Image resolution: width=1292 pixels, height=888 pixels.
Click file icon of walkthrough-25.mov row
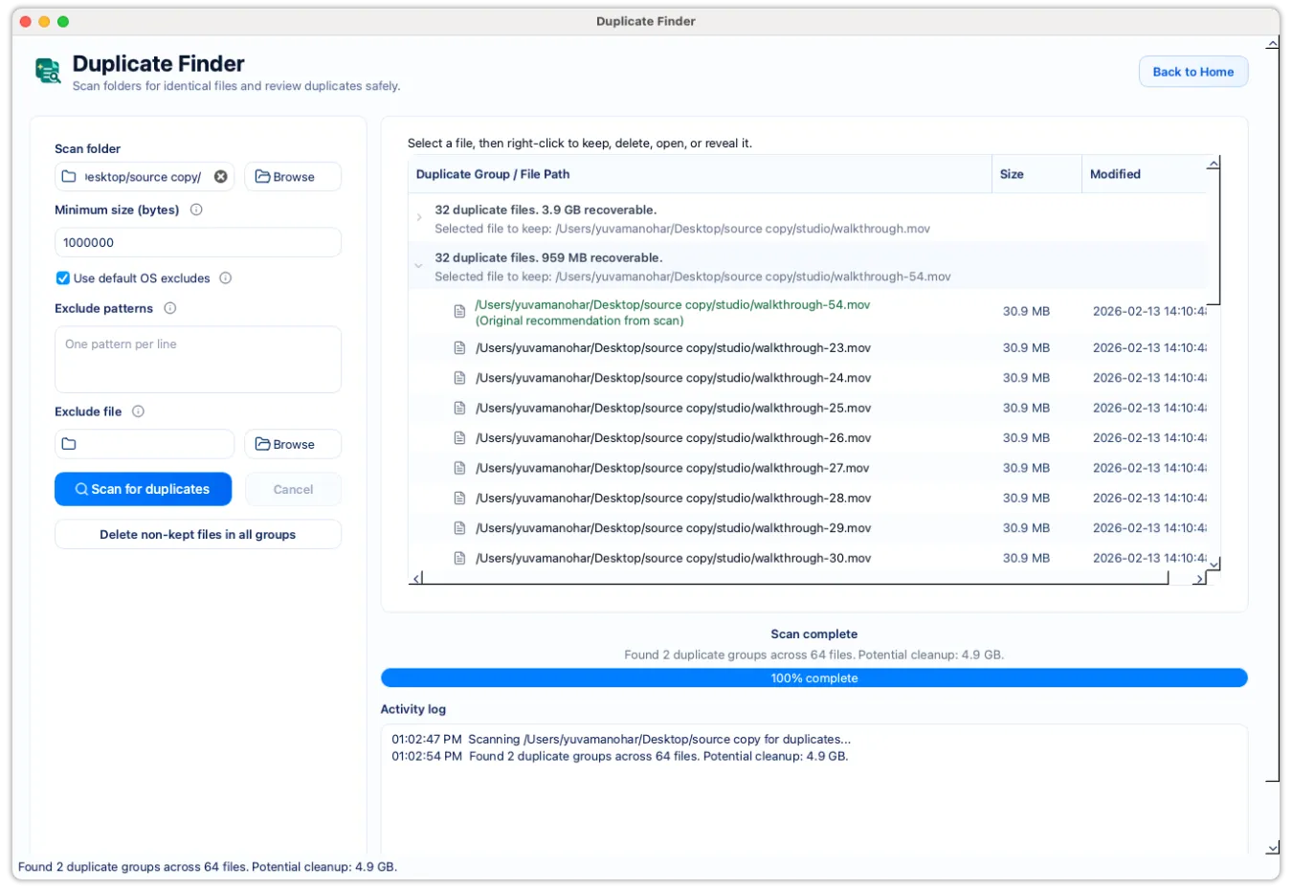[x=459, y=408]
